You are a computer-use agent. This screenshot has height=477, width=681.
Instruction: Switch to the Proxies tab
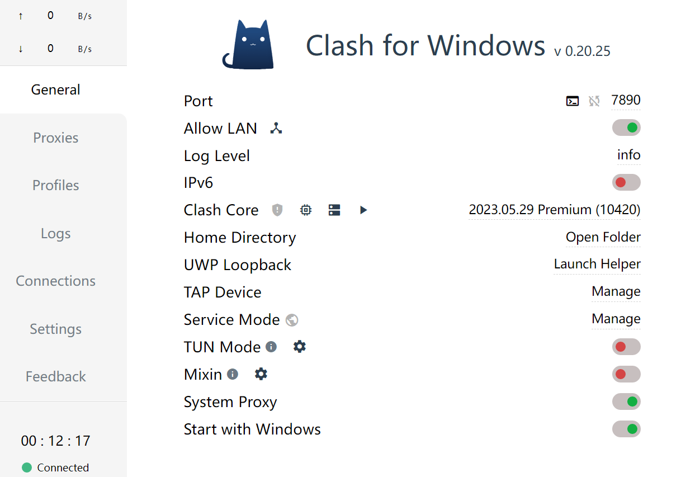(x=56, y=138)
